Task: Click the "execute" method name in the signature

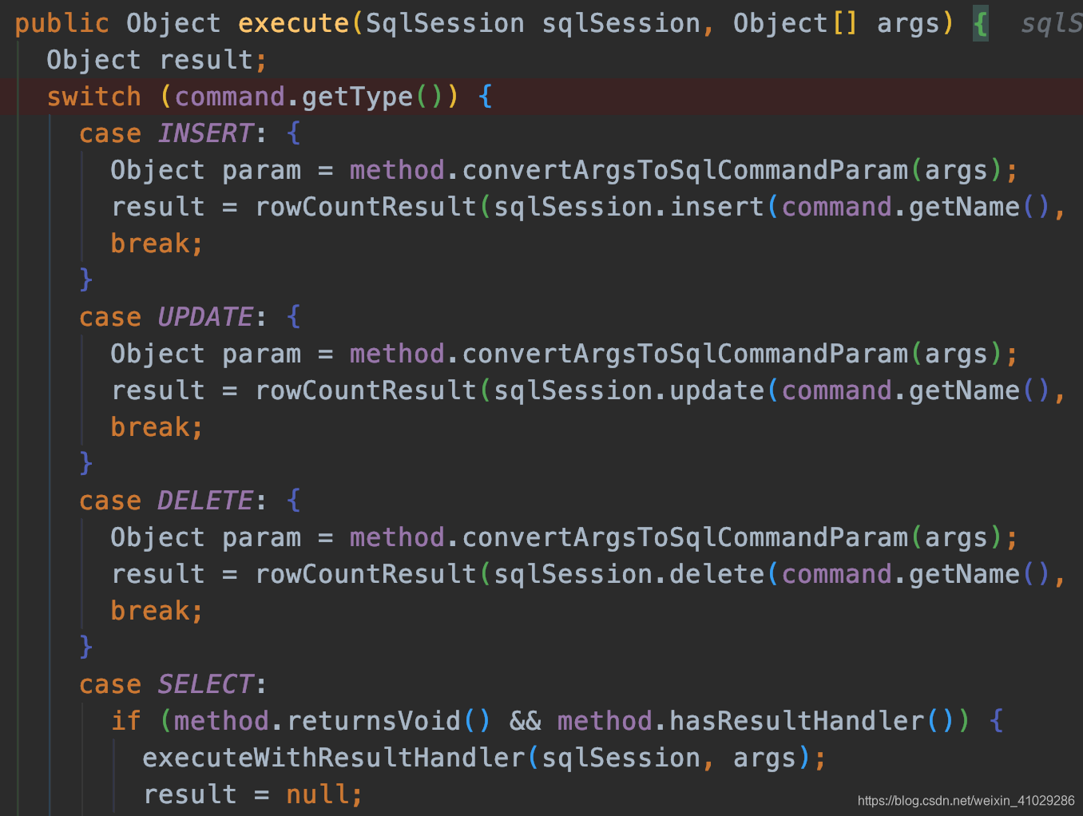Action: point(294,24)
